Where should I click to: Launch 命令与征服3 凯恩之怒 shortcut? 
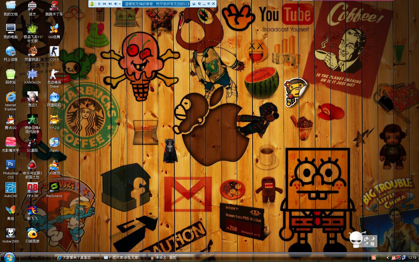coord(32,169)
